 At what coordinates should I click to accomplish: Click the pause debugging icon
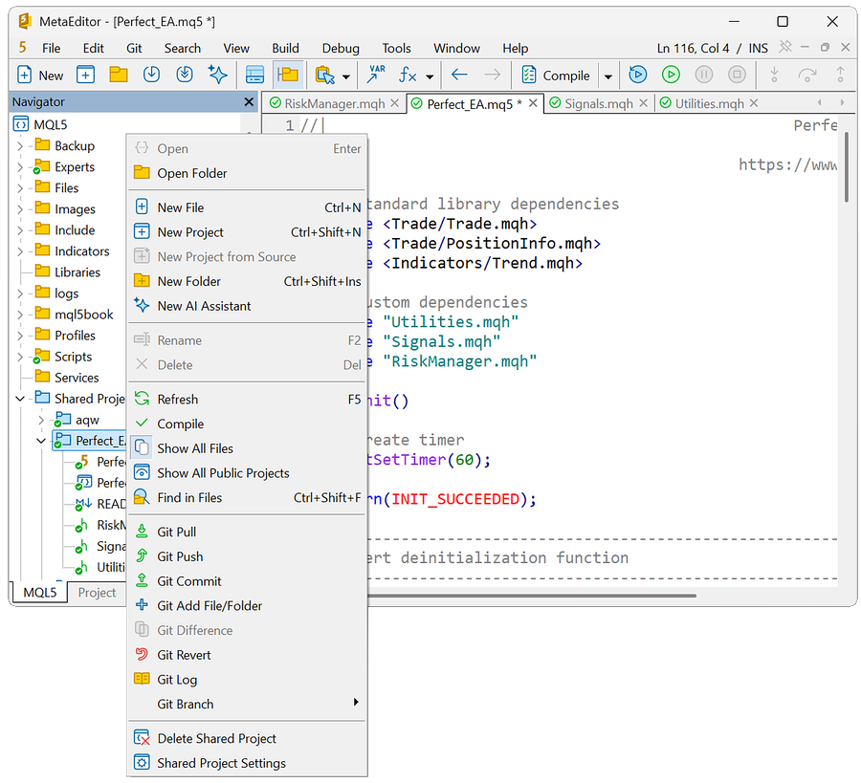point(704,75)
